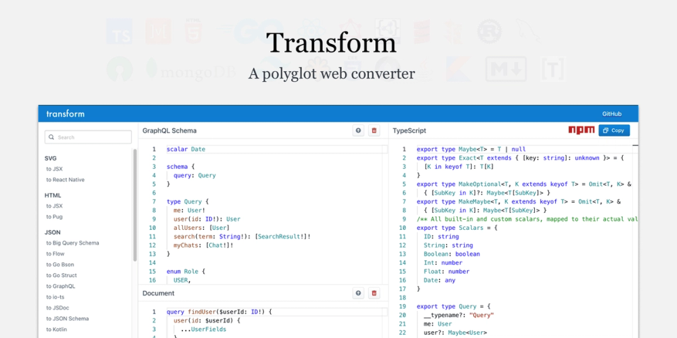Click 'scalar Date' line in schema editor
677x338 pixels.
click(186, 149)
